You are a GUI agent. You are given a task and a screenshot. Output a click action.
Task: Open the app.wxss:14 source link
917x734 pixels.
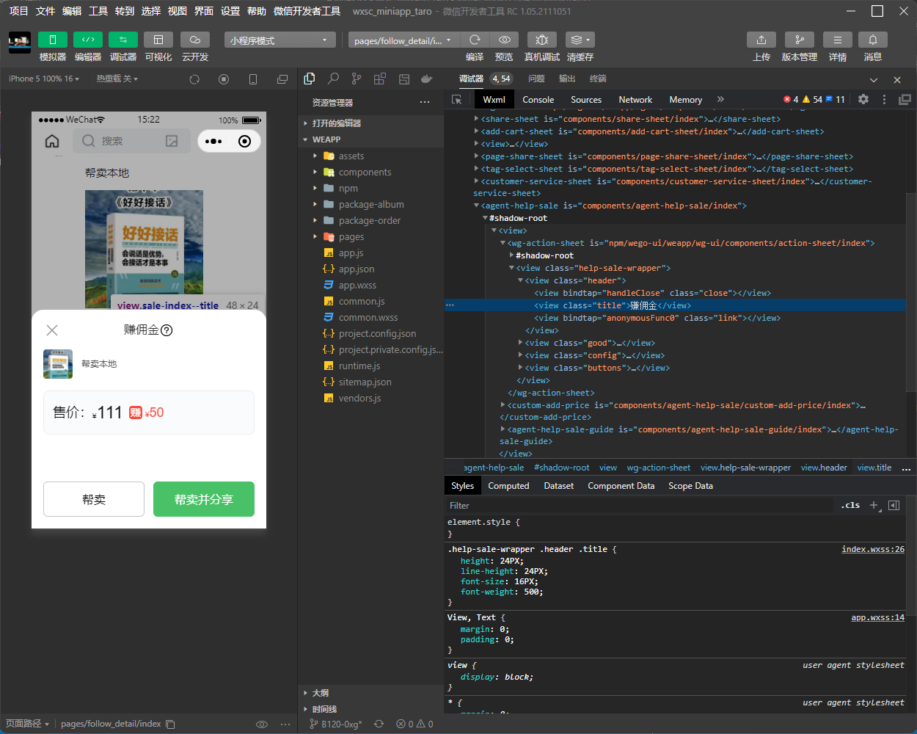pos(877,617)
